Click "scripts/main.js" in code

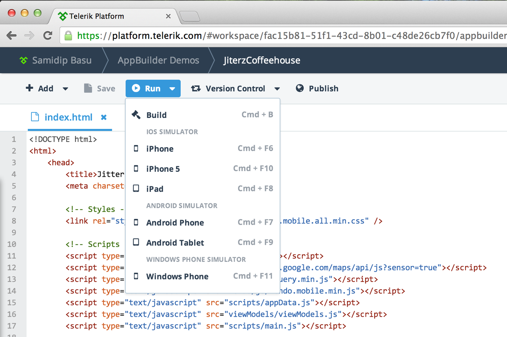(x=263, y=326)
